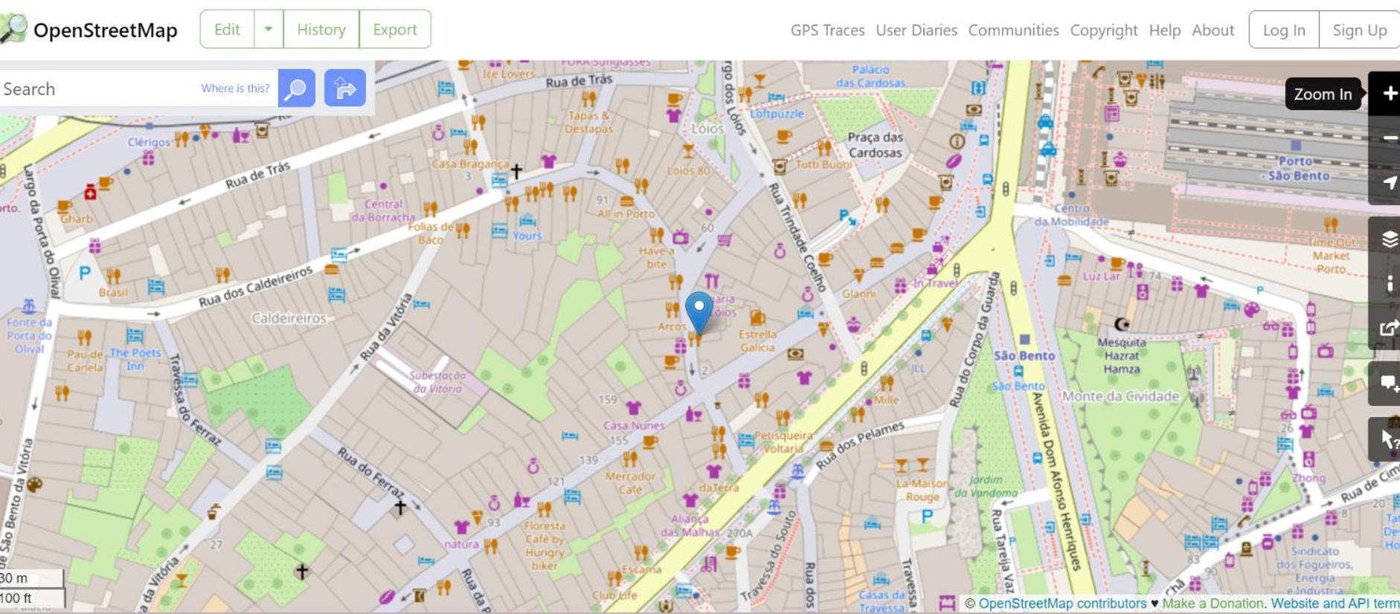Click the Sign Up button
The width and height of the screenshot is (1400, 614).
click(x=1359, y=30)
